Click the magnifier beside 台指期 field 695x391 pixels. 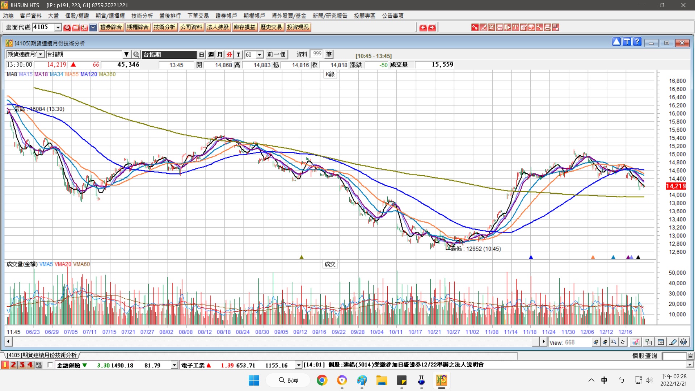136,54
